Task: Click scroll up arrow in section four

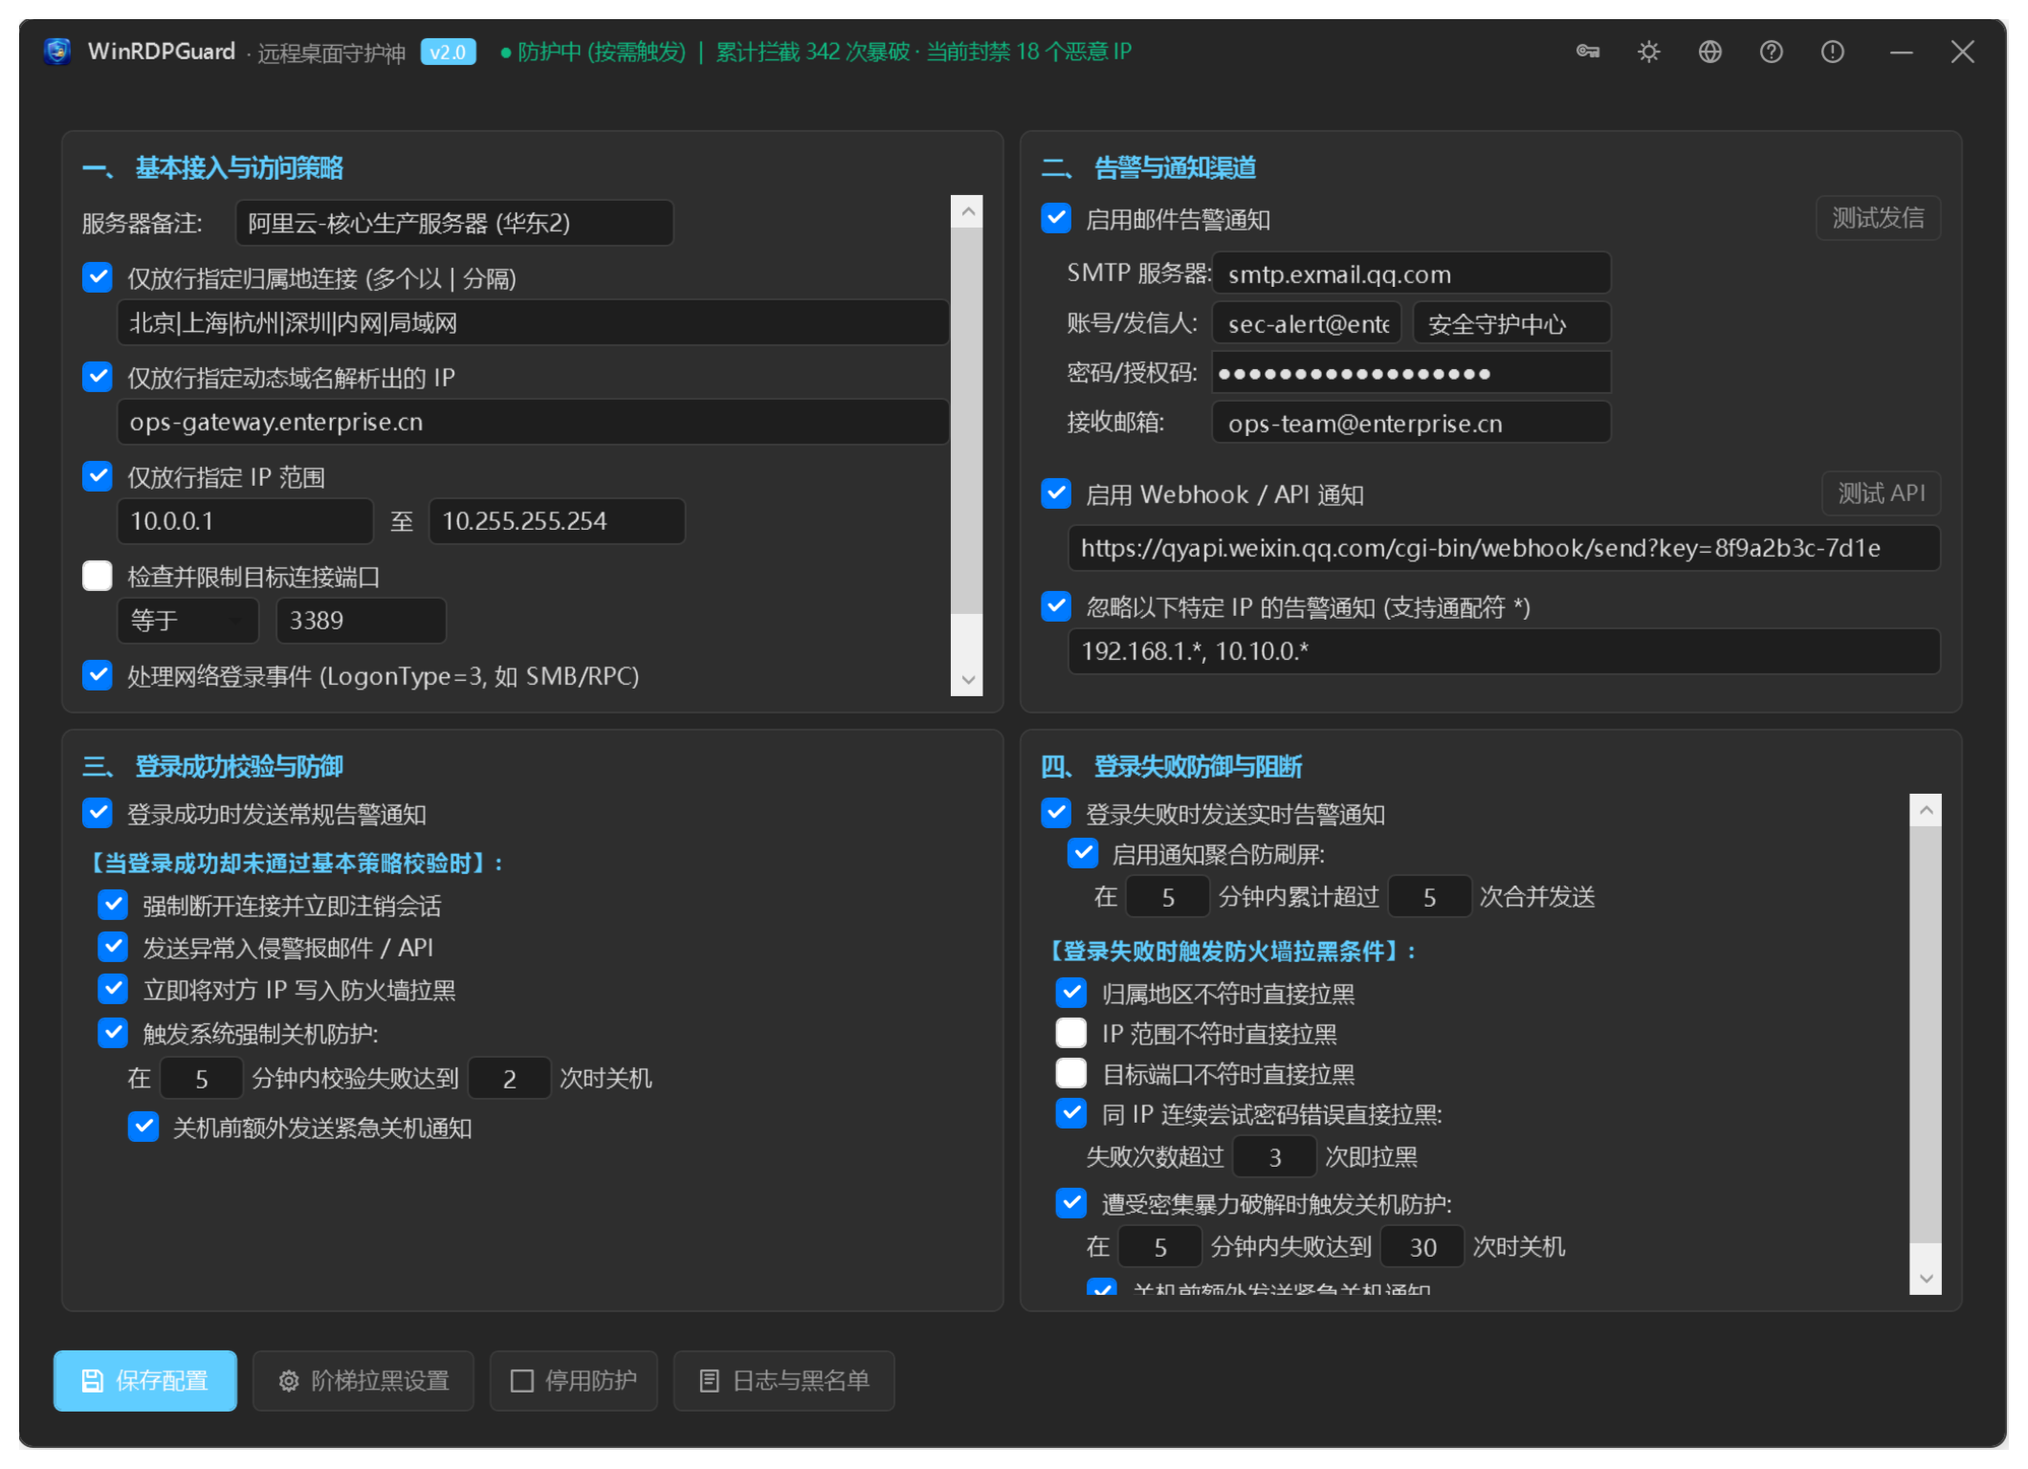Action: point(1927,810)
